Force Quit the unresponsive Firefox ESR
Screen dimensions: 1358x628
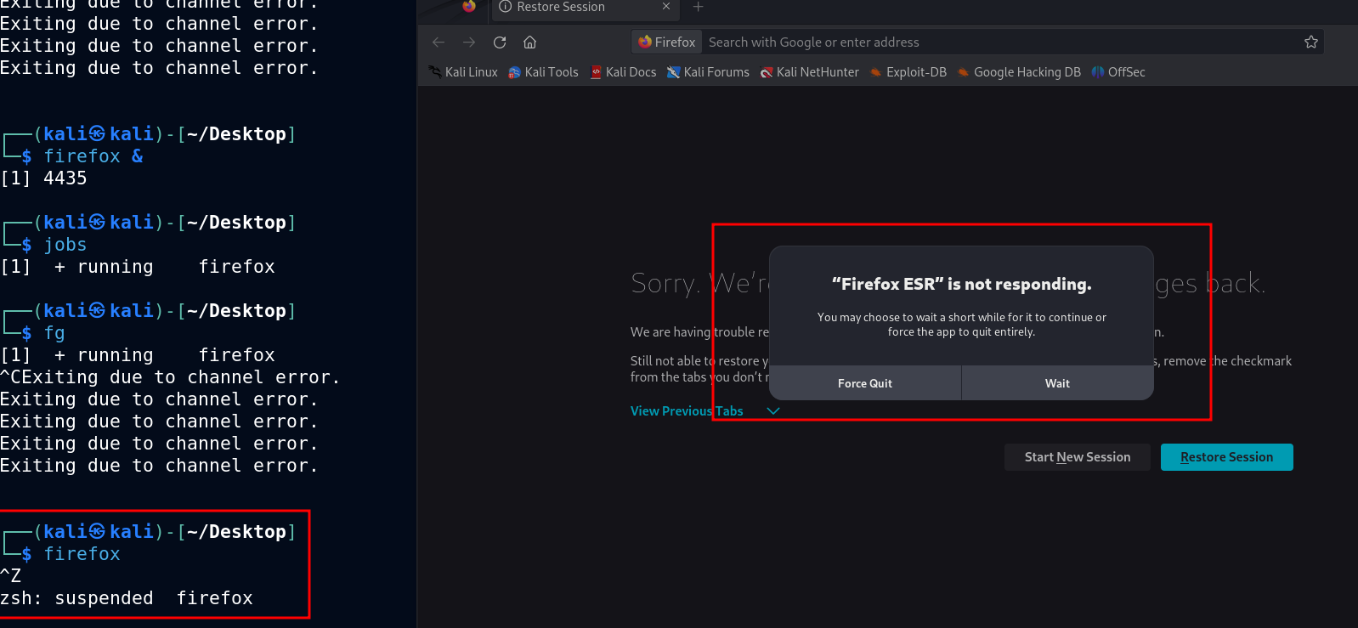pyautogui.click(x=865, y=383)
